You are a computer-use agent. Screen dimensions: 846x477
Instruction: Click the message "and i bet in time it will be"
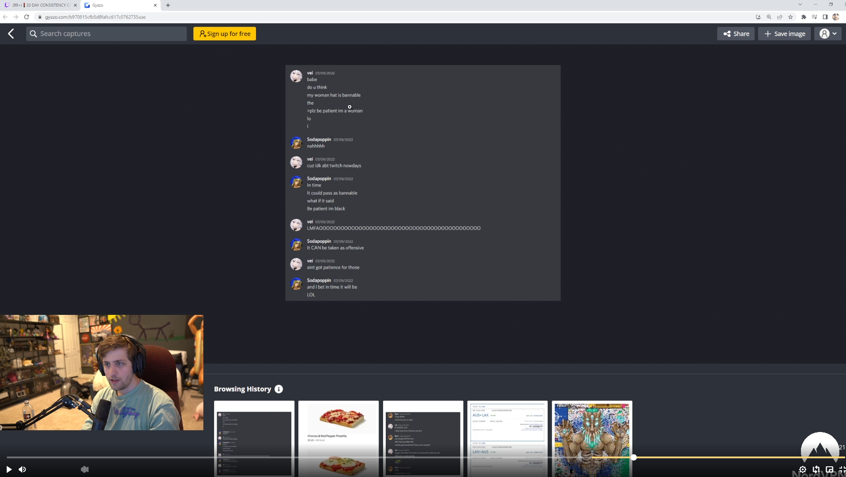[x=332, y=287]
